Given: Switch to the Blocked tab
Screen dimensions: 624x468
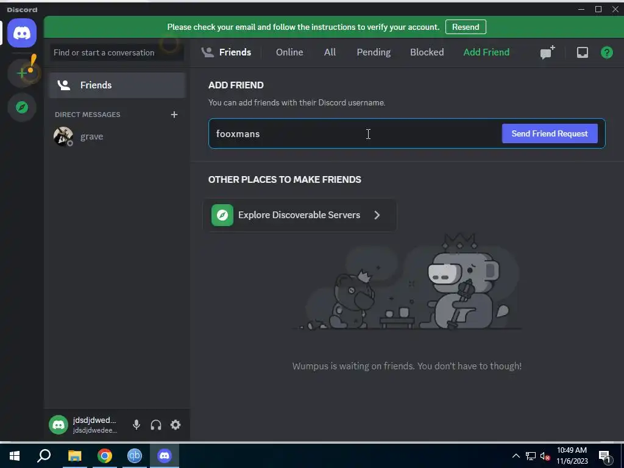Looking at the screenshot, I should tap(427, 52).
